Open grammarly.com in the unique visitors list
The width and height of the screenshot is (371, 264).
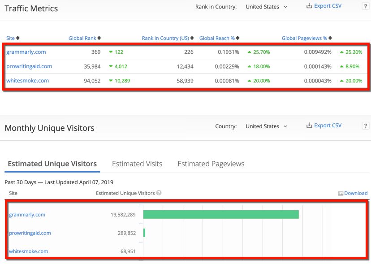click(27, 215)
